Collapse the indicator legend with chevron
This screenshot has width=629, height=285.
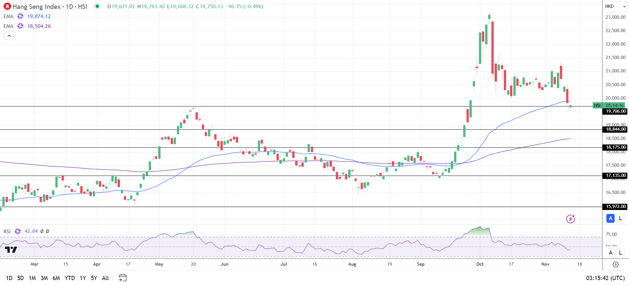[10, 36]
